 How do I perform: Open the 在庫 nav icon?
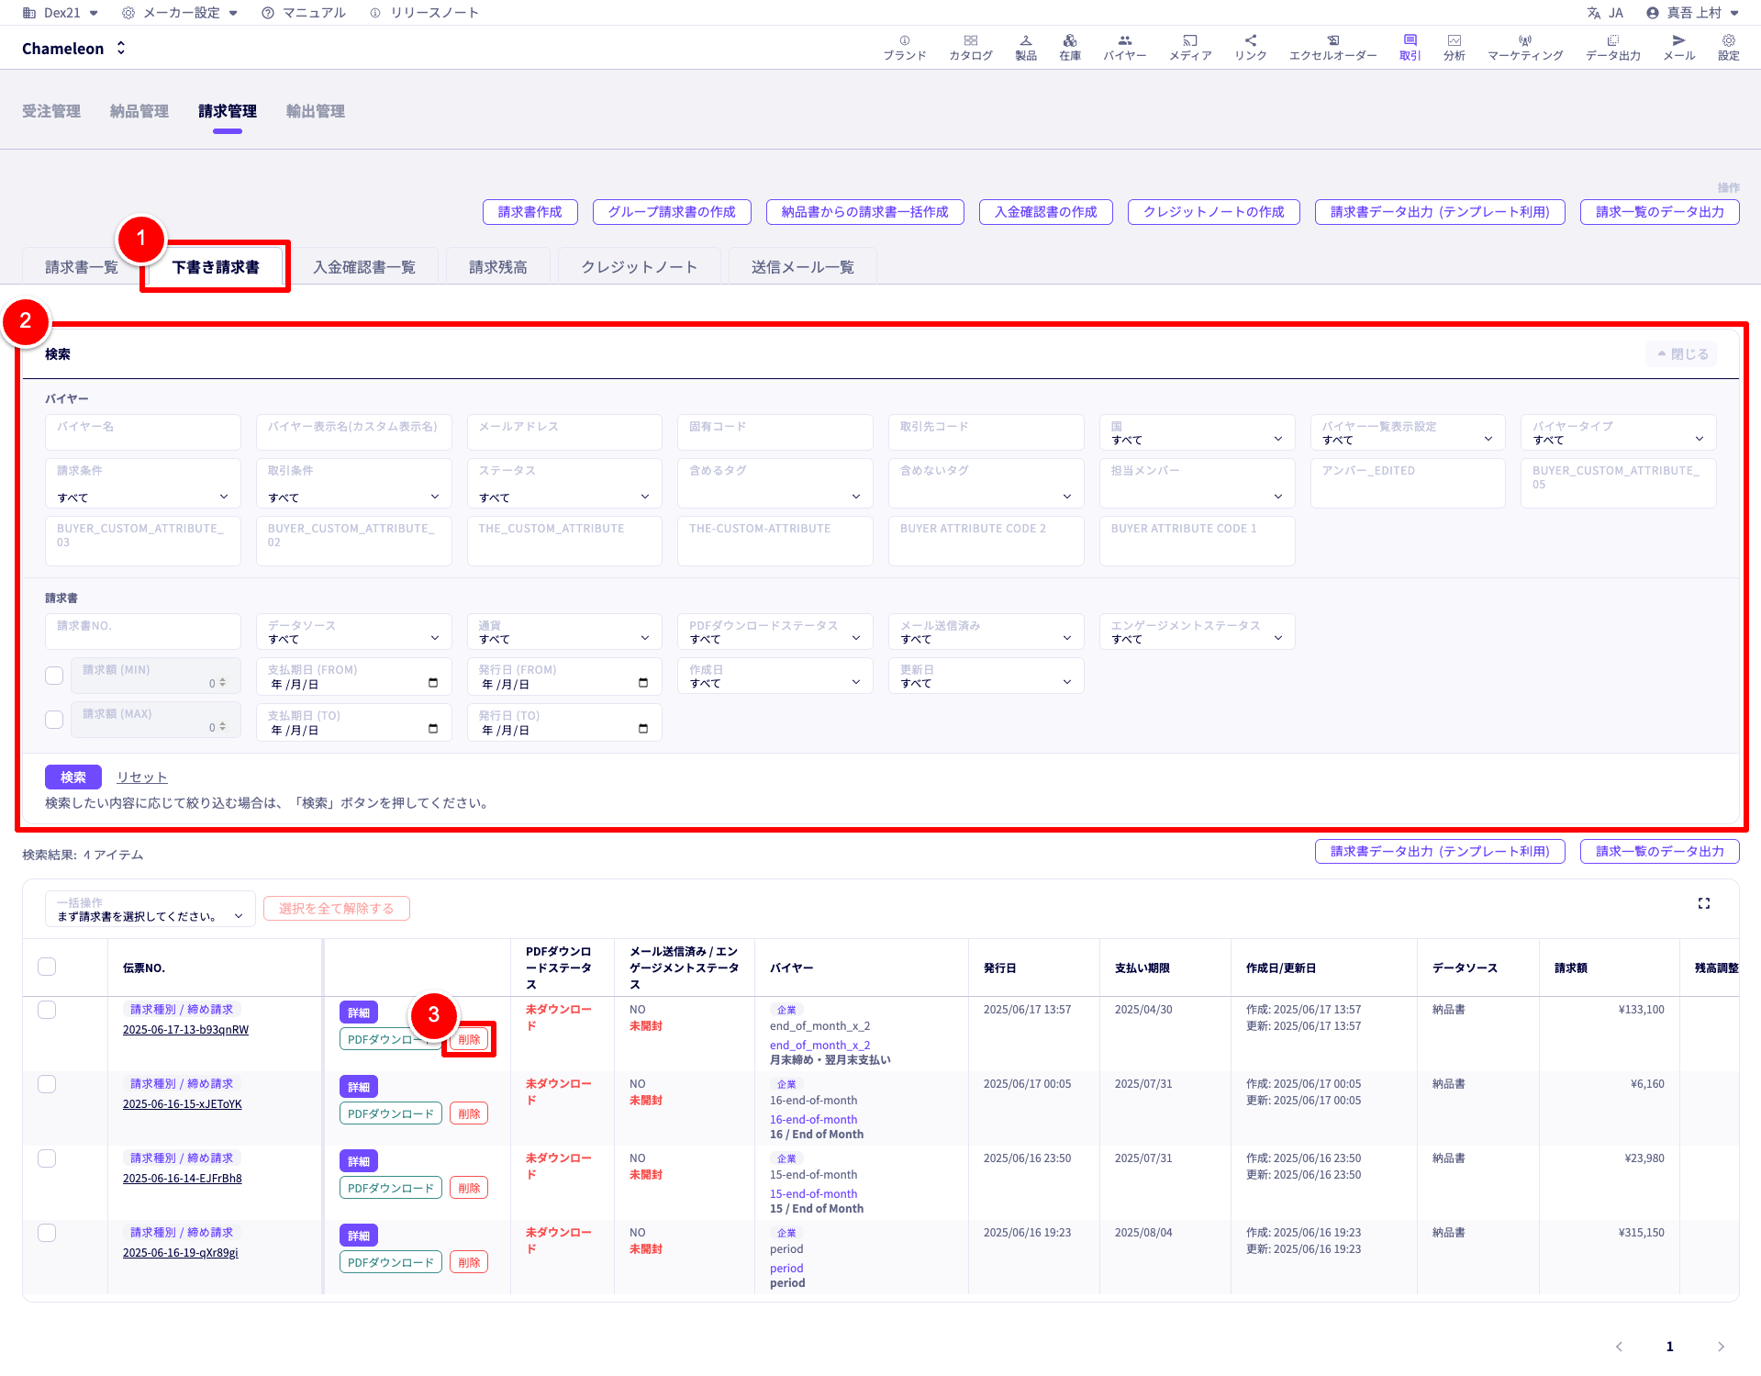point(1069,48)
